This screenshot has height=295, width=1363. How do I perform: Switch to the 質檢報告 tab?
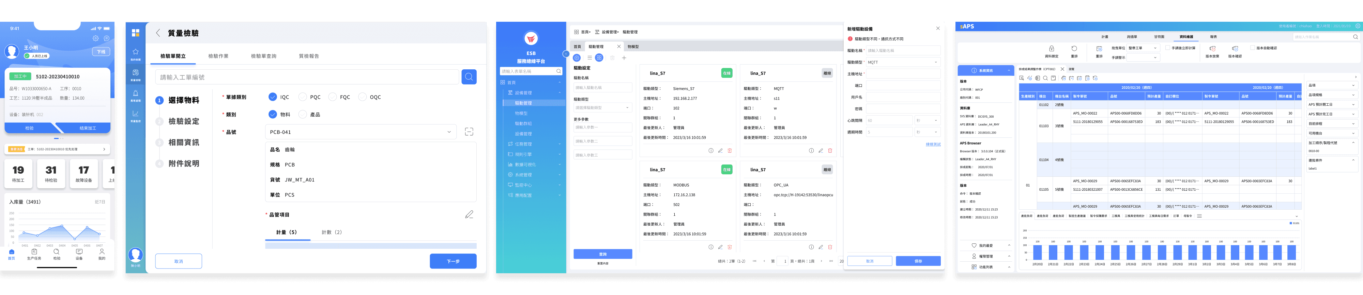coord(309,56)
